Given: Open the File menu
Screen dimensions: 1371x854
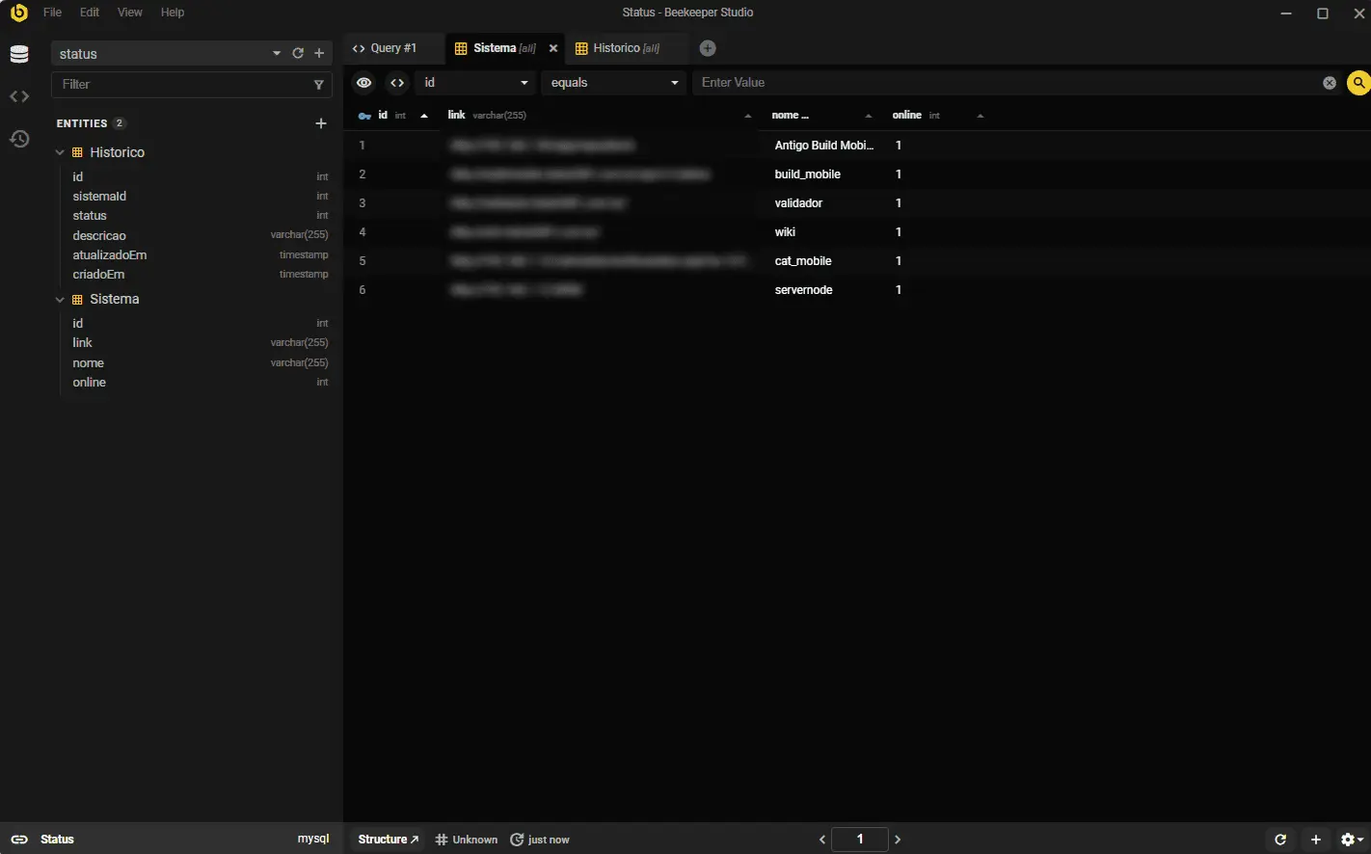Looking at the screenshot, I should 52,13.
